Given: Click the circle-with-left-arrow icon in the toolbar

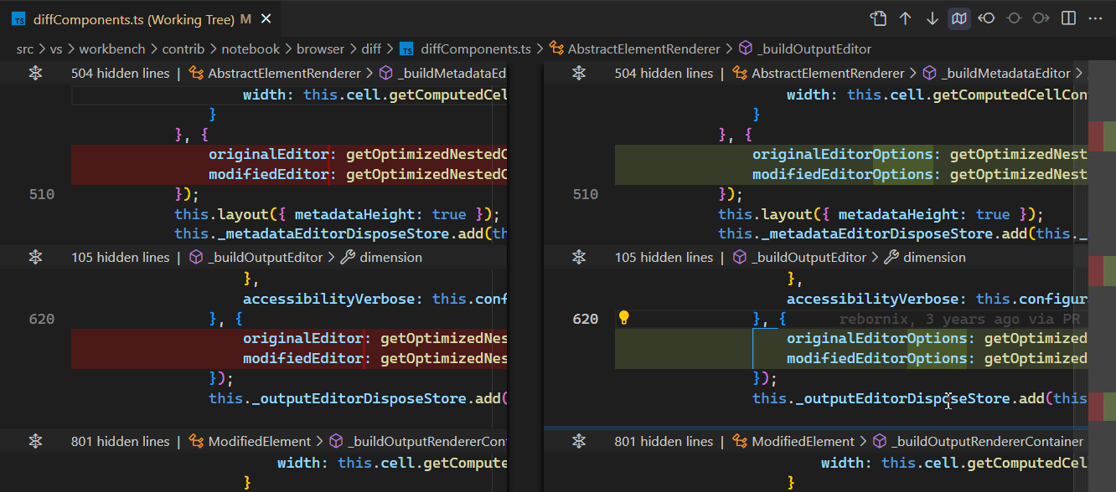Looking at the screenshot, I should pyautogui.click(x=986, y=18).
